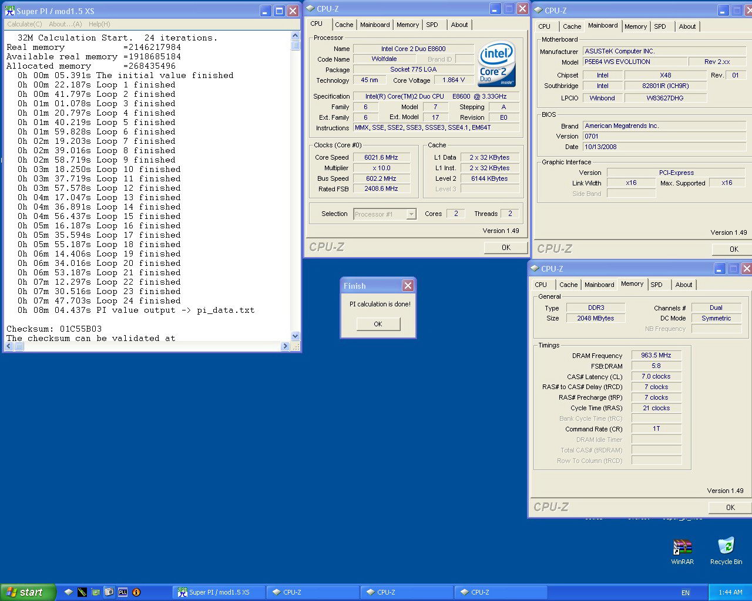Click southbridge value 82801IR (ICH9R)
Viewport: 752px width, 601px height.
665,86
